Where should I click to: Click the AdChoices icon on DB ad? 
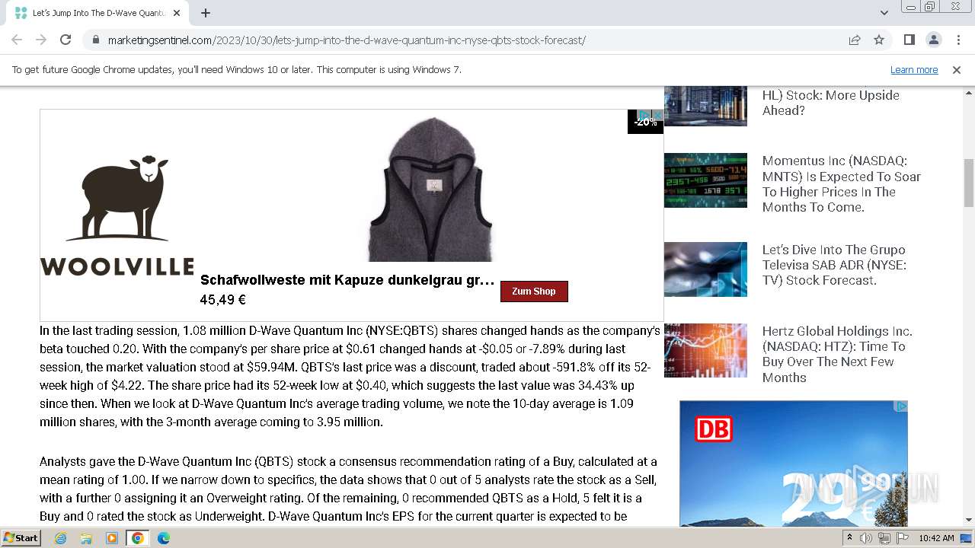901,406
